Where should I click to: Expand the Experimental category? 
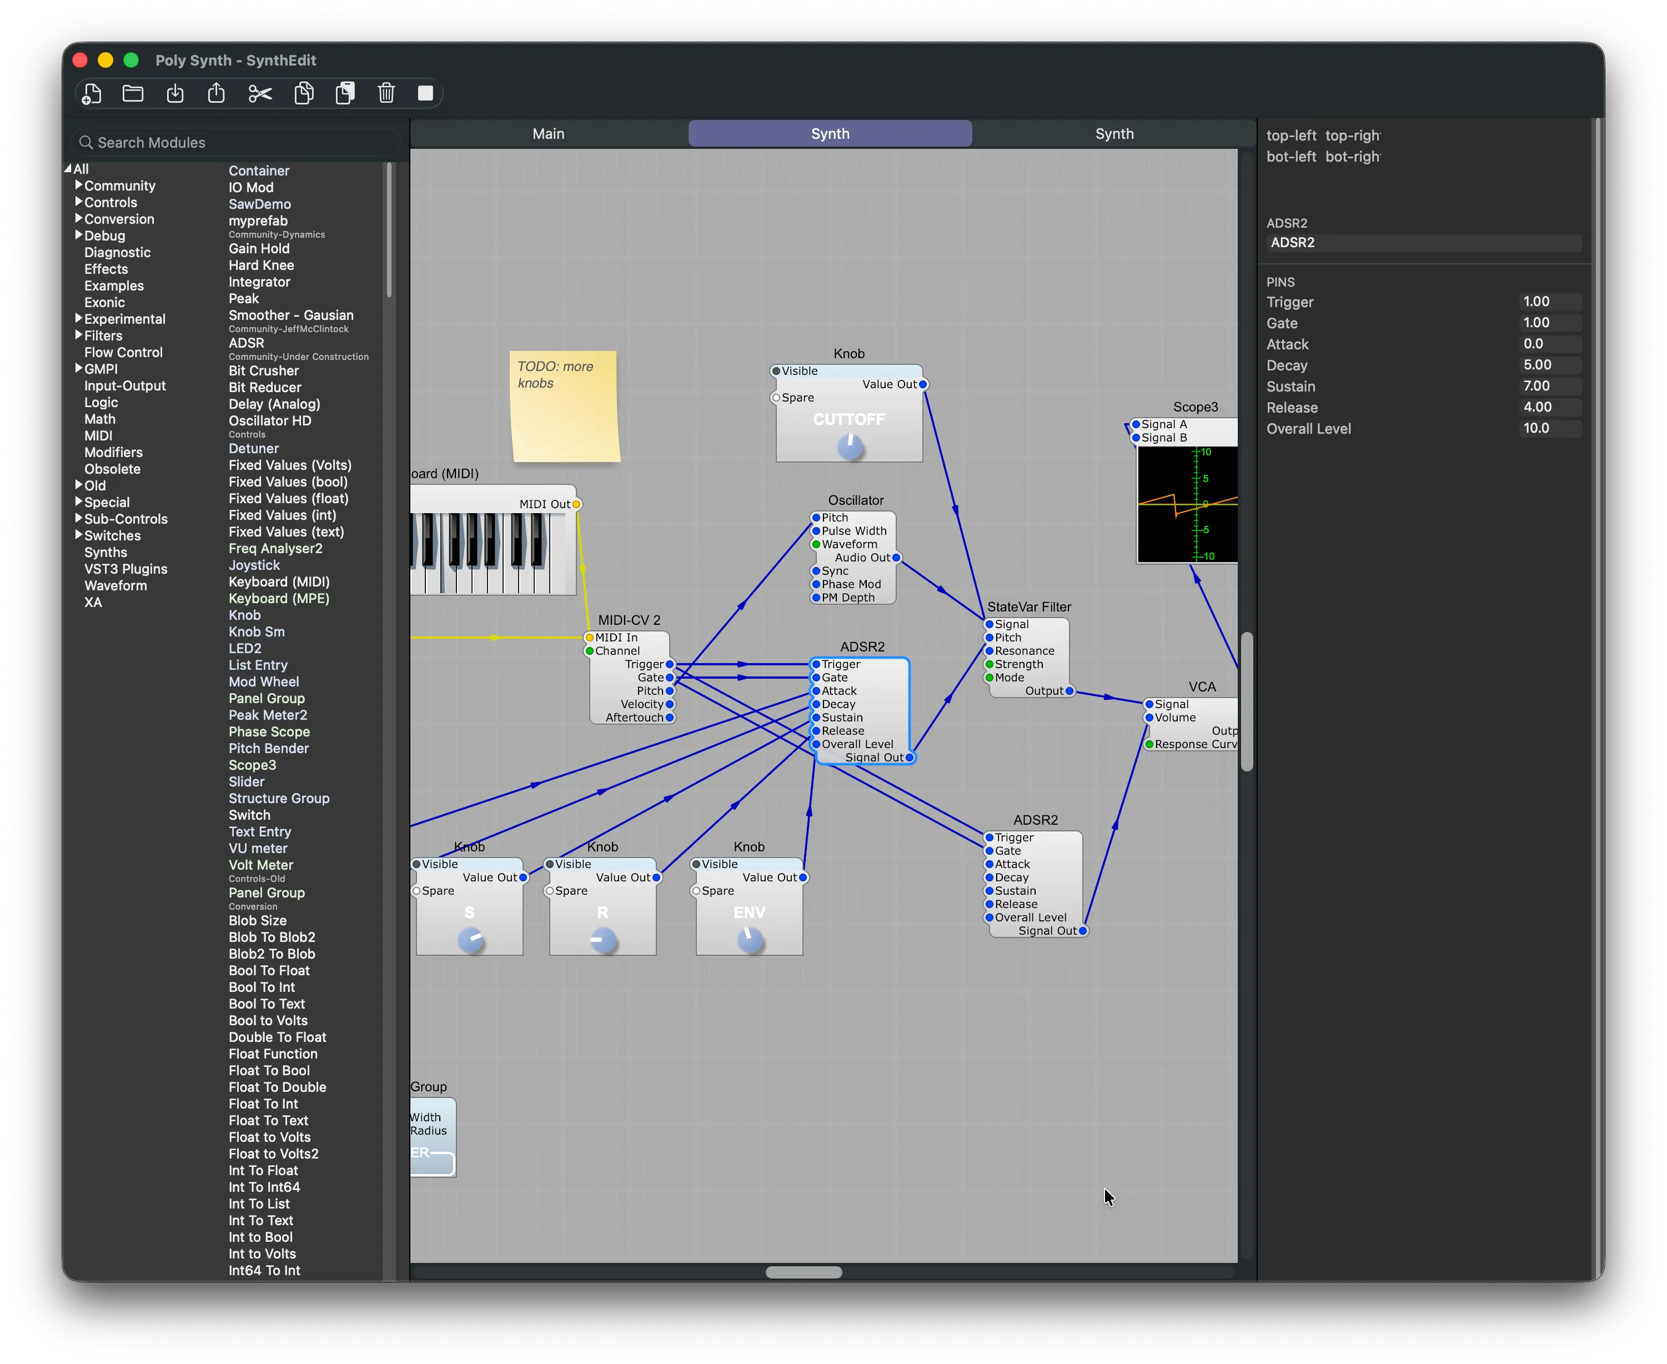(x=78, y=318)
